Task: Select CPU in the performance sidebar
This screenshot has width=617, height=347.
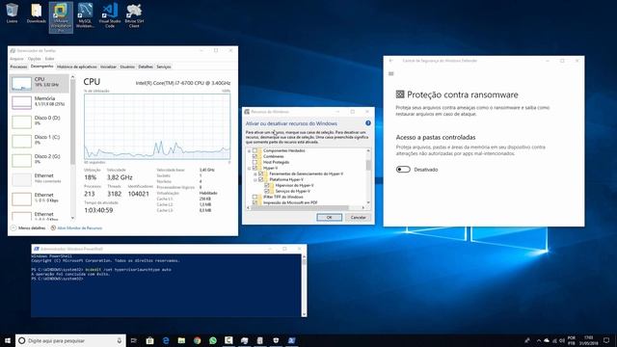Action: [39, 83]
